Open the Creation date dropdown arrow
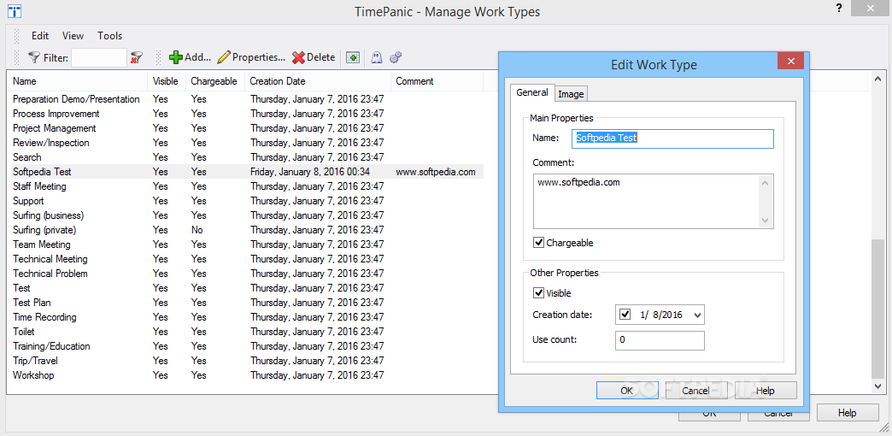Image resolution: width=892 pixels, height=436 pixels. pyautogui.click(x=699, y=315)
